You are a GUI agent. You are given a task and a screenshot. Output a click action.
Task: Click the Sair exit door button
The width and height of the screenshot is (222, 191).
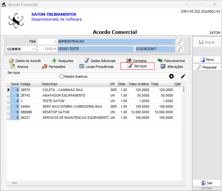coord(207,183)
